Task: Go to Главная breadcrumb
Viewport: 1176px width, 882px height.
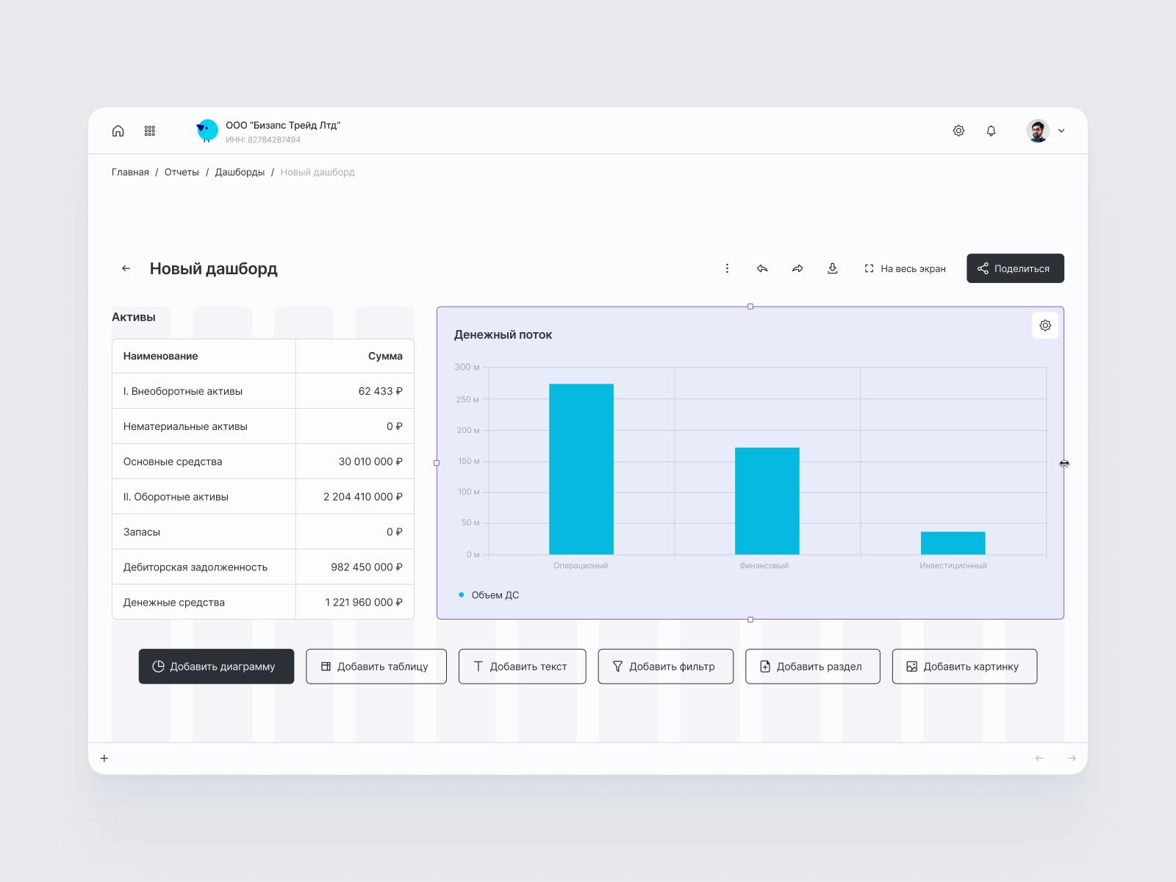Action: coord(130,172)
